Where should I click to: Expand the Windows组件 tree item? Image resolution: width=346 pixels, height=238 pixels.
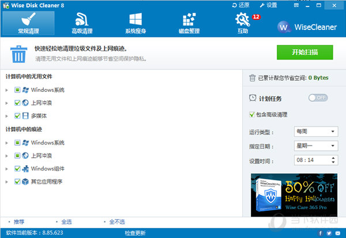(x=6, y=169)
